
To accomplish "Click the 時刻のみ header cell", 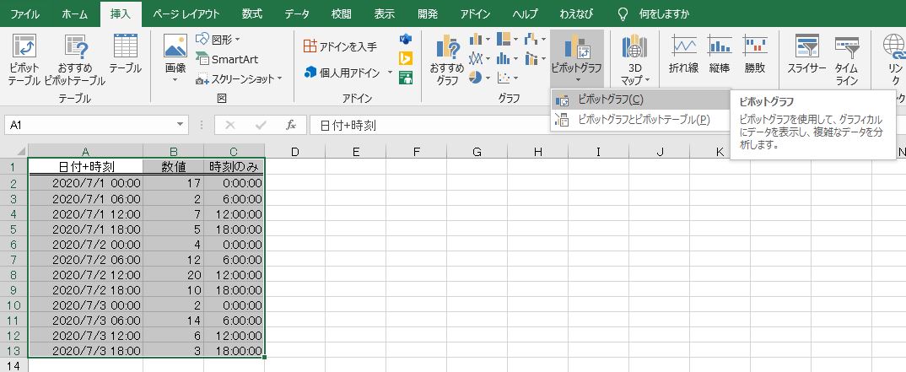I will click(x=234, y=167).
